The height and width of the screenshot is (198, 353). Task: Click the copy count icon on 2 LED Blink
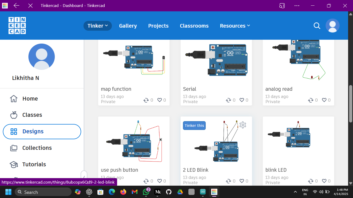pyautogui.click(x=228, y=181)
